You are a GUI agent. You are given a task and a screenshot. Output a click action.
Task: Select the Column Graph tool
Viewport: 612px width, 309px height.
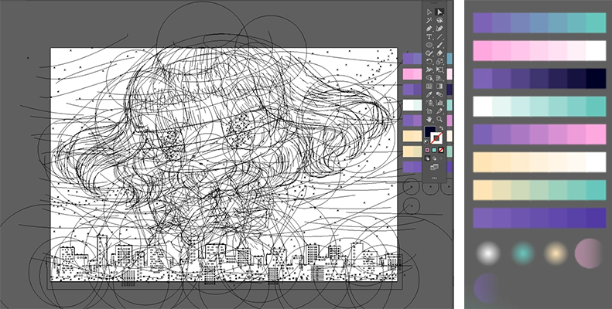click(x=439, y=103)
